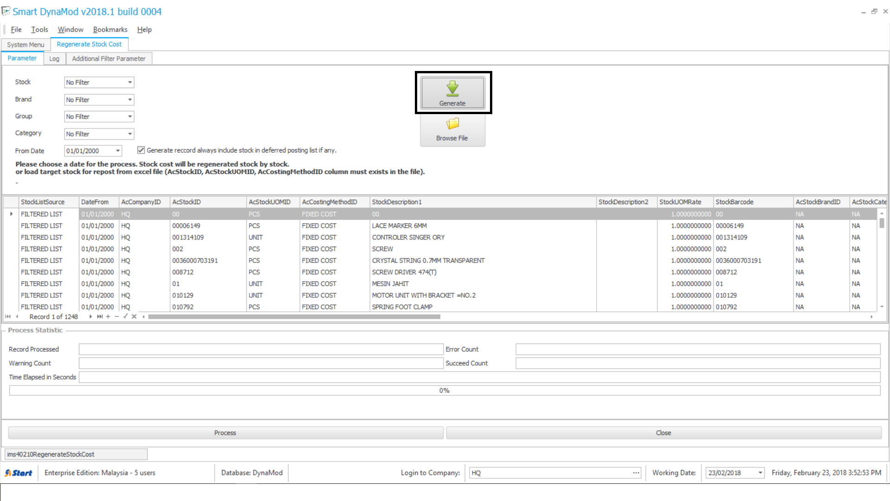Click the Generate button with green arrow
The image size is (890, 501).
[452, 93]
